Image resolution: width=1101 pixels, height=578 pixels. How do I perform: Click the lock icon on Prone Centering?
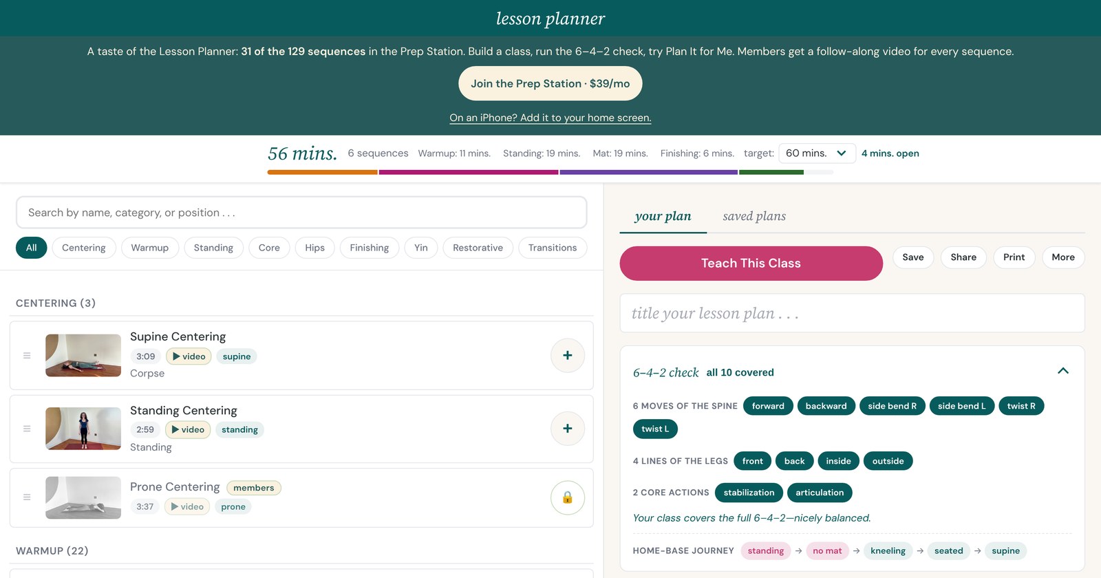coord(568,497)
